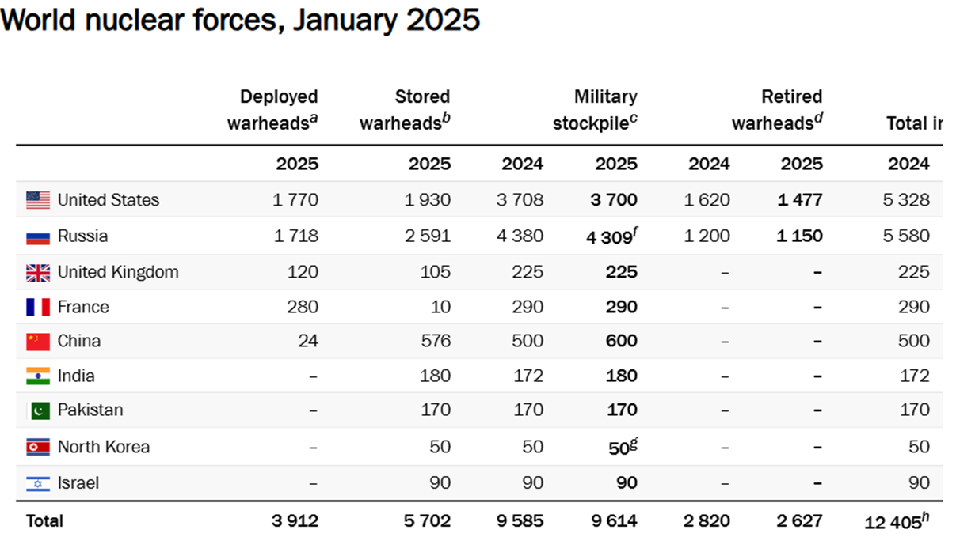Viewport: 956px width, 537px height.
Task: Select the United Kingdom country name
Action: tap(118, 272)
